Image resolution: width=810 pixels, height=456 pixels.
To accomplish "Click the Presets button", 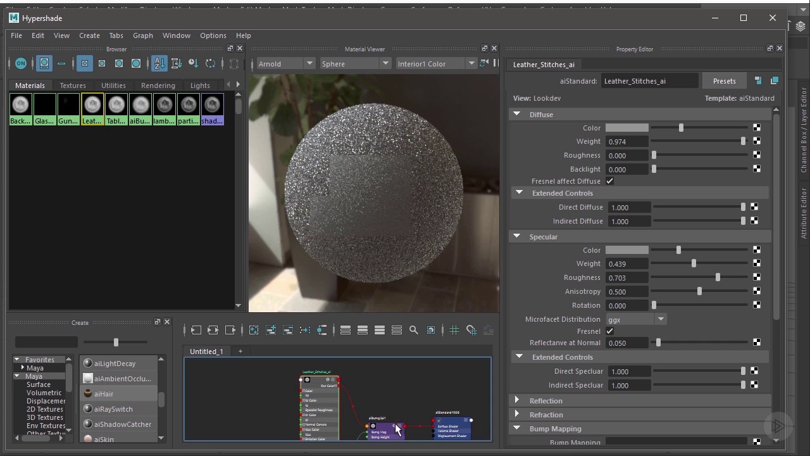I will tap(724, 81).
